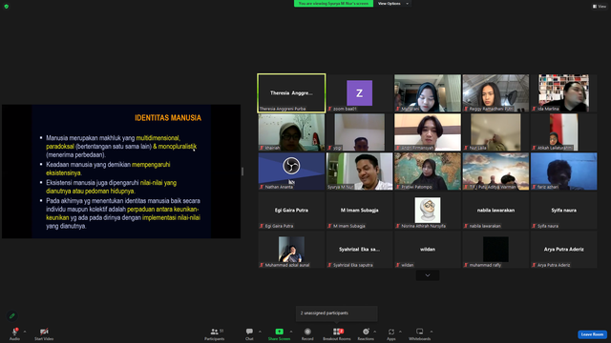Click the green Share Screen icon
The height and width of the screenshot is (343, 611).
pyautogui.click(x=280, y=332)
